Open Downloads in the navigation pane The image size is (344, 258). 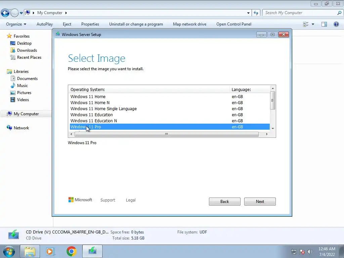click(x=27, y=50)
